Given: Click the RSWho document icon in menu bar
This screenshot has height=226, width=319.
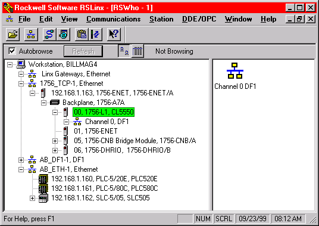Looking at the screenshot, I should tap(10, 19).
